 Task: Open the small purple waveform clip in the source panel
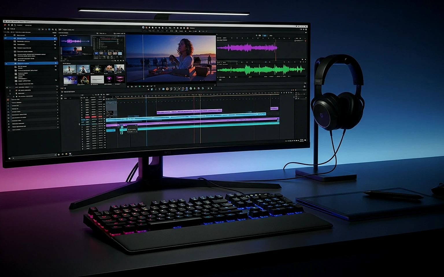75,41
